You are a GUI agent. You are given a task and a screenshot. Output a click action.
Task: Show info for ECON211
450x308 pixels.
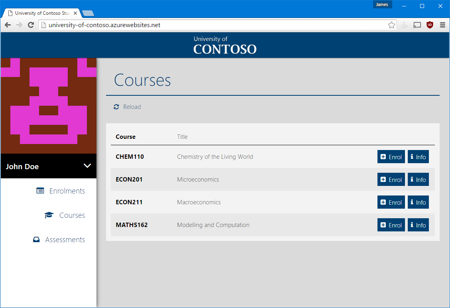[418, 202]
